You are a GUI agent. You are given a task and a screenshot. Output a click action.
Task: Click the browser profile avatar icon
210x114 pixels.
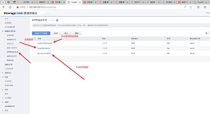coord(3,2)
